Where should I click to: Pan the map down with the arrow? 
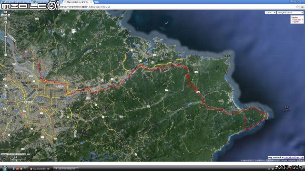pos(5,19)
